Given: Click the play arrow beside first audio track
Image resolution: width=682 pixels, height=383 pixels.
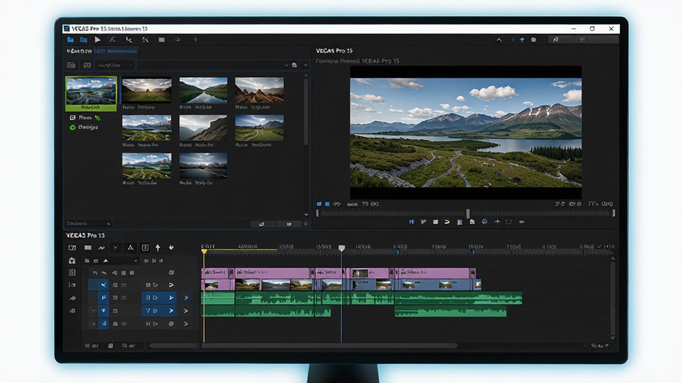Looking at the screenshot, I should 186,298.
